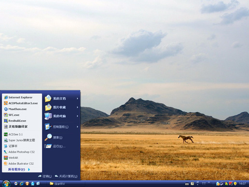The width and height of the screenshot is (249, 187).
Task: Click the 注销 log off button
Action: coord(45,176)
